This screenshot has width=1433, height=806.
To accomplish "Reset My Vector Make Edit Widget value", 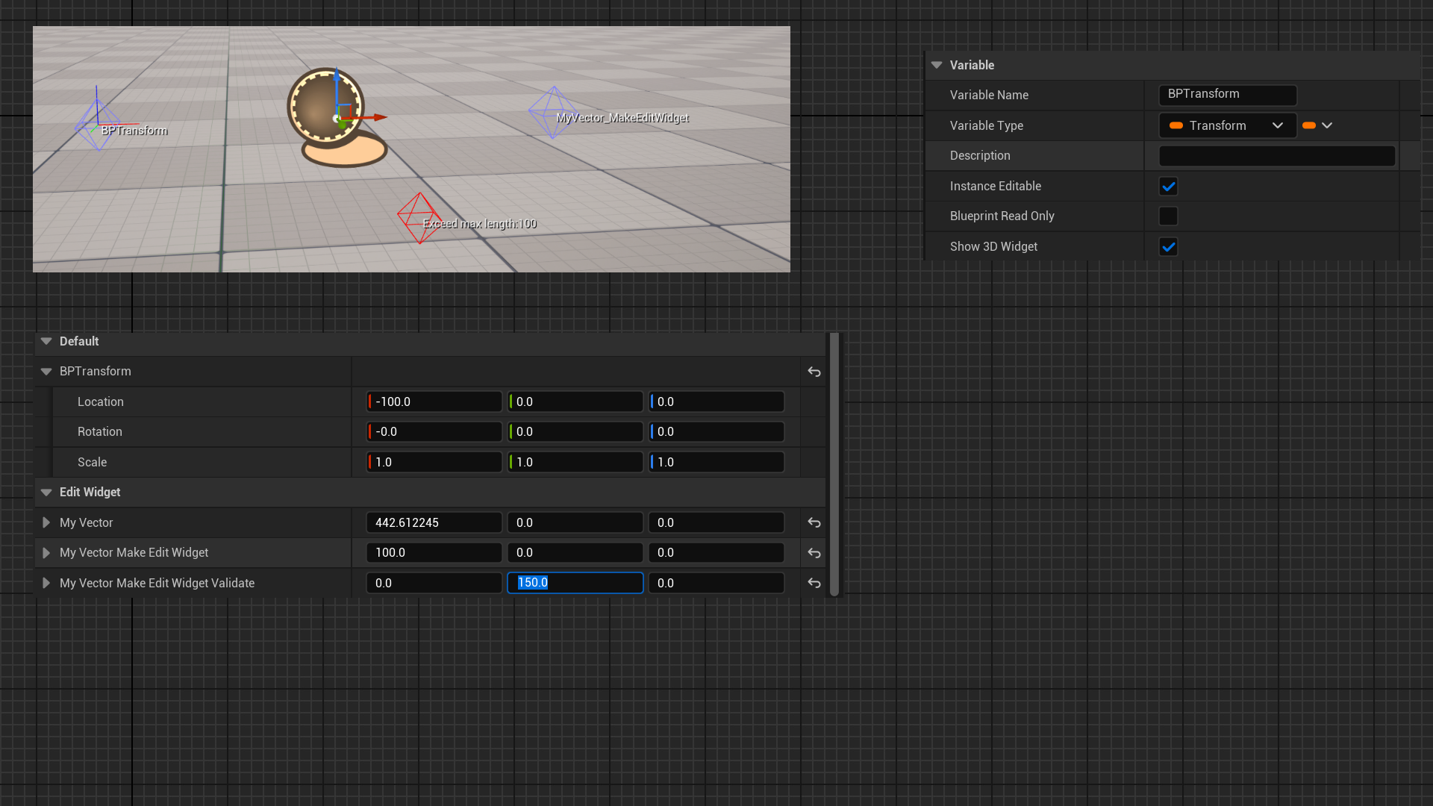I will (814, 553).
